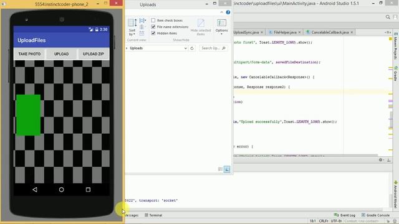399x224 pixels.
Task: Open the Group by dropdown in Explorer ribbon
Action: [x=143, y=21]
